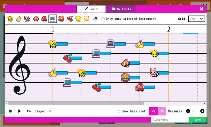Select the explosion instrument
Screen dimensions: 211x127
click(x=87, y=19)
